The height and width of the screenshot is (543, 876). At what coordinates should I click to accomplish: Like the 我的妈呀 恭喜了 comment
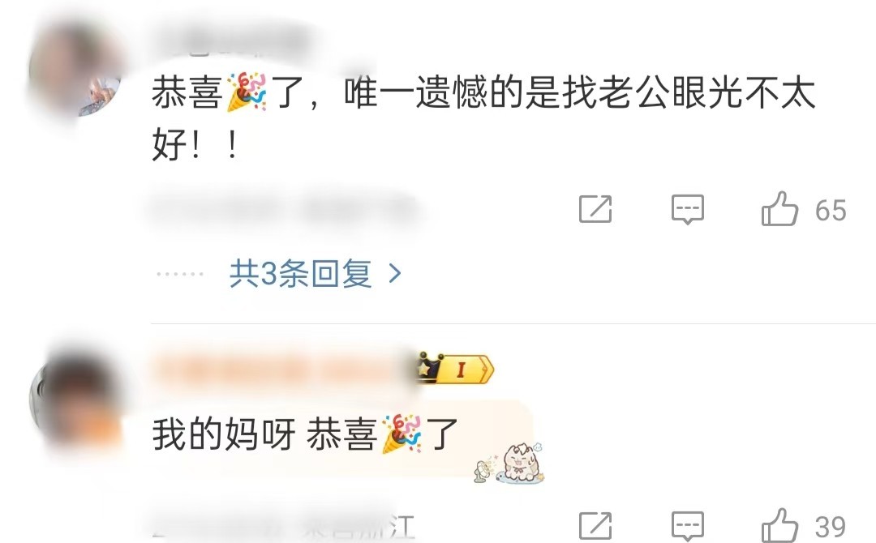(779, 525)
